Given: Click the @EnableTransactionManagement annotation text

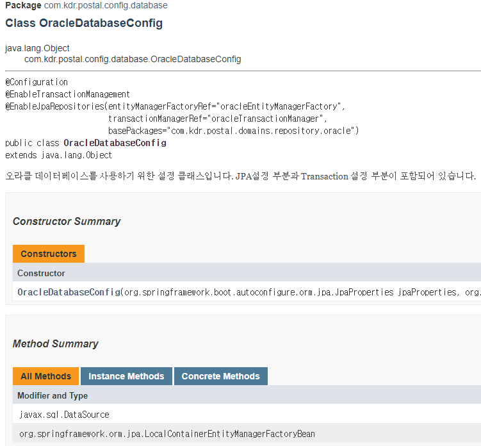Looking at the screenshot, I should point(67,94).
